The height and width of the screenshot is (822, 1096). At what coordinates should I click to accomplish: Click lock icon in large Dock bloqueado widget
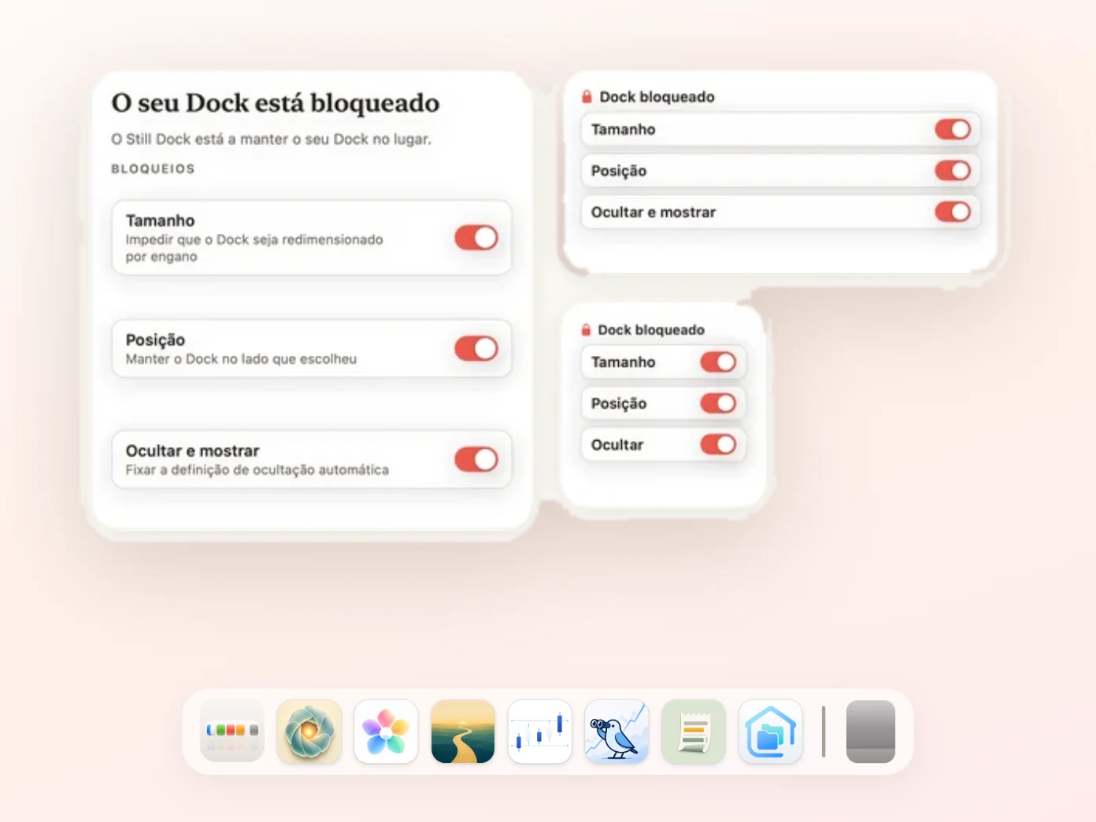pyautogui.click(x=587, y=97)
